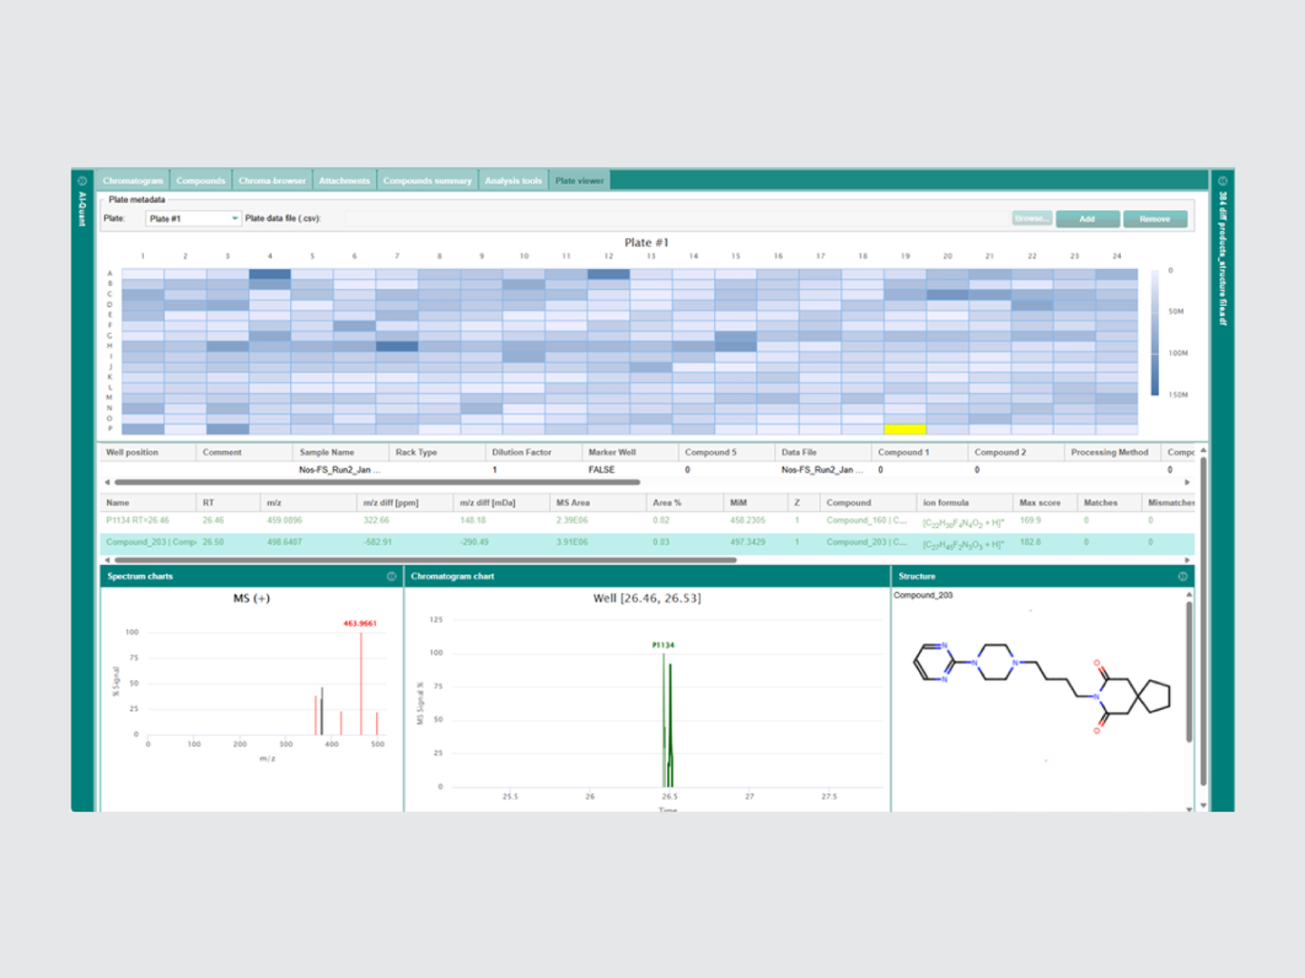Click the P1134 peak label in the chromatogram chart
Image resolution: width=1305 pixels, height=978 pixels.
(x=662, y=644)
